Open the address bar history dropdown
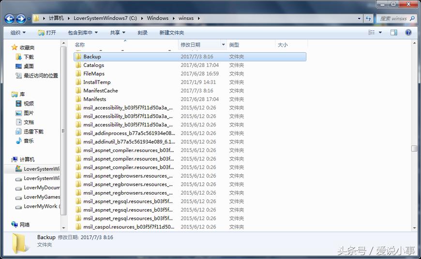The image size is (421, 259). point(359,18)
